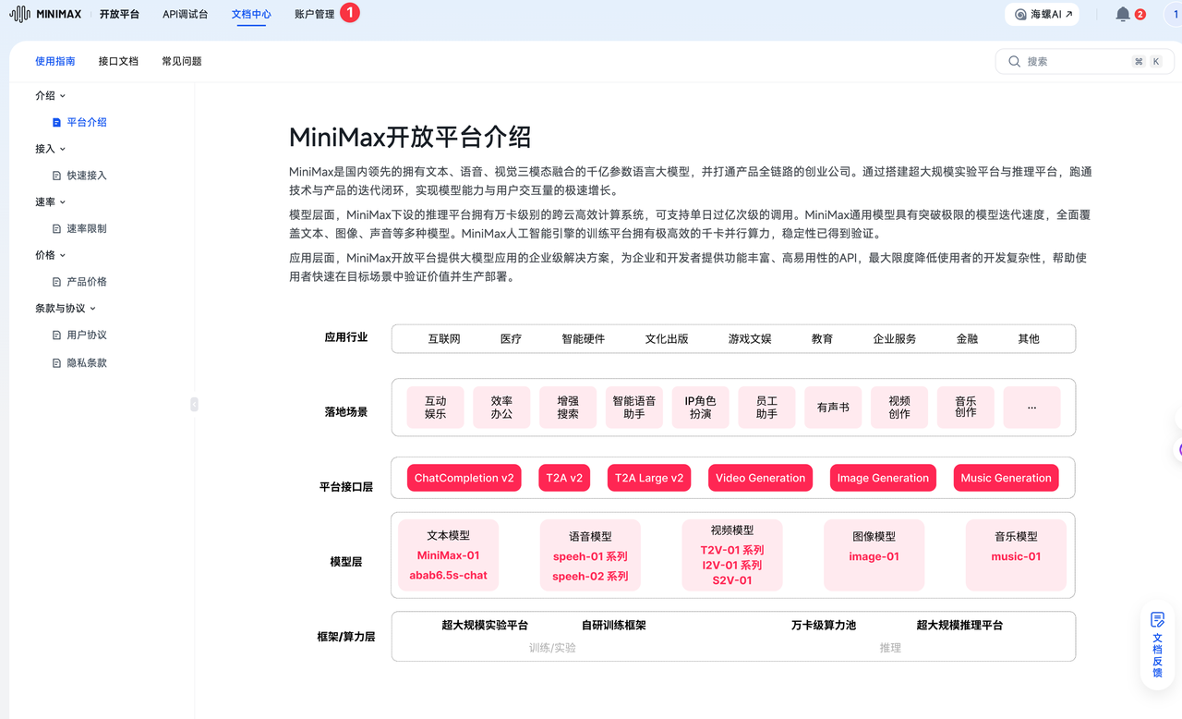Click the 智能硬件 industry label
Screen dimensions: 1182x719
(x=584, y=339)
